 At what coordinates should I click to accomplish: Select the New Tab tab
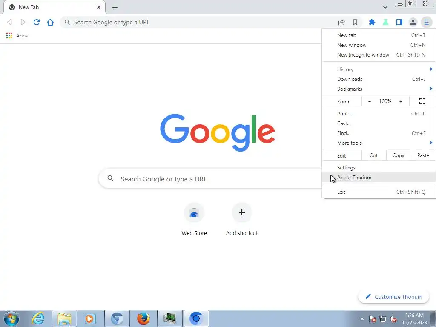(54, 7)
